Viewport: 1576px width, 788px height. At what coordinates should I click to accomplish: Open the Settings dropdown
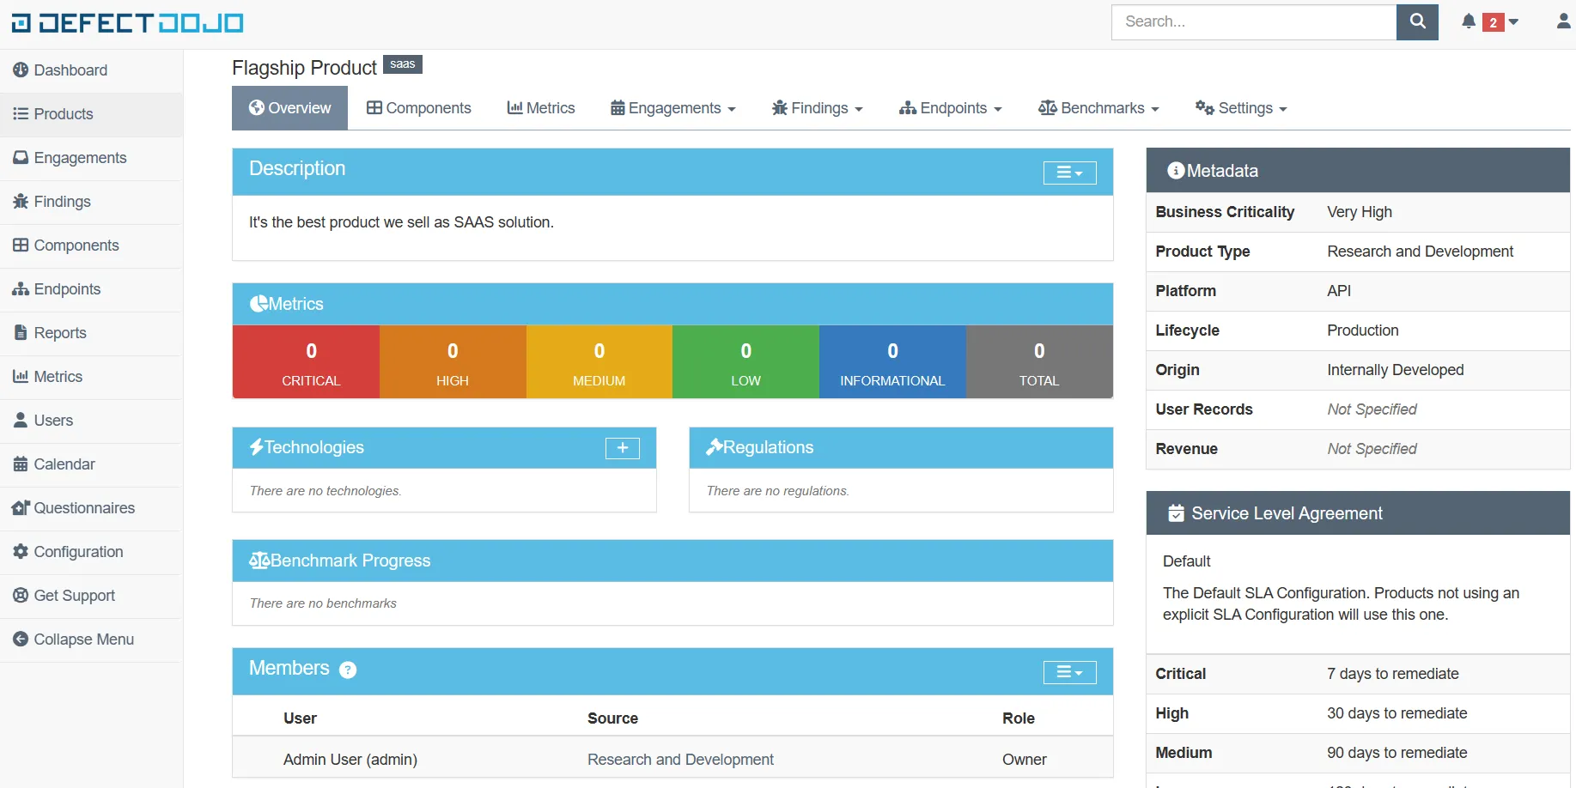point(1240,108)
